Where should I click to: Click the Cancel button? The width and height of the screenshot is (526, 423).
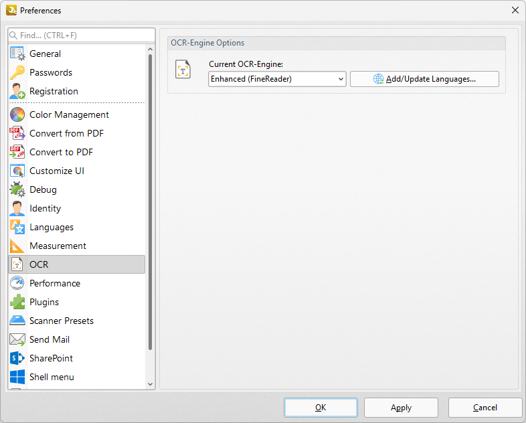coord(485,408)
